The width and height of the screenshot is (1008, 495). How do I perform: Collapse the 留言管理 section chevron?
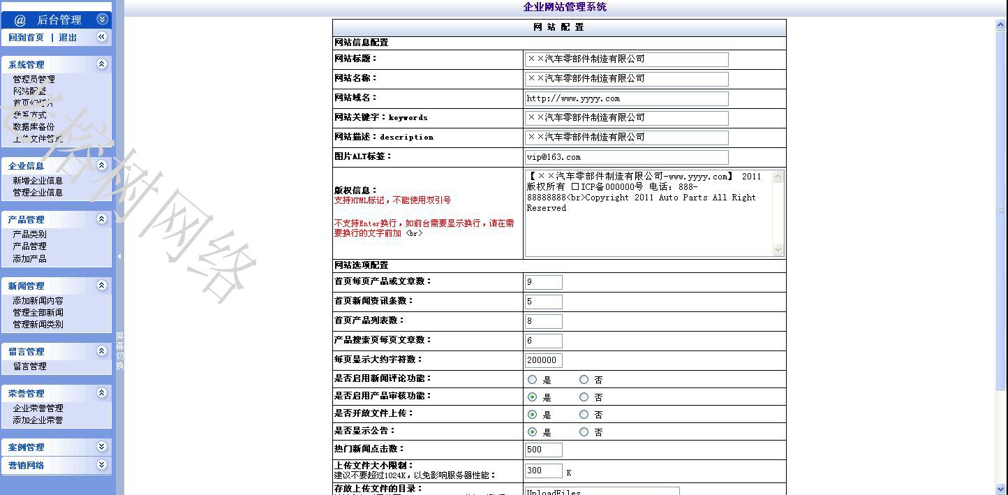(x=102, y=351)
